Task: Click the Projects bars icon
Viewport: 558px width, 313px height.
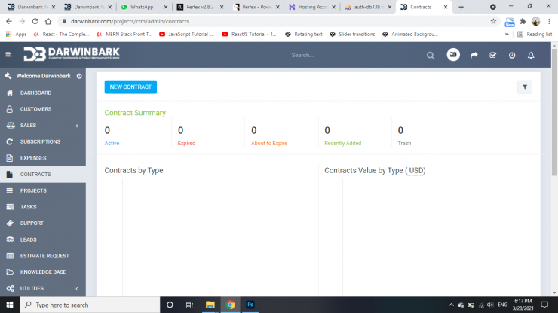Action: pyautogui.click(x=10, y=190)
